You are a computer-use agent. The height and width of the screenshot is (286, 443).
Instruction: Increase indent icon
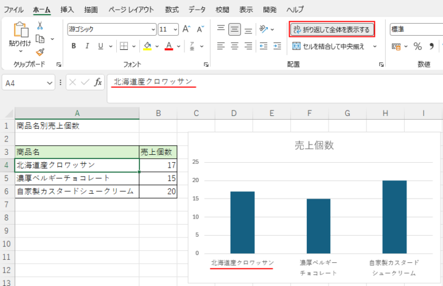coord(277,46)
